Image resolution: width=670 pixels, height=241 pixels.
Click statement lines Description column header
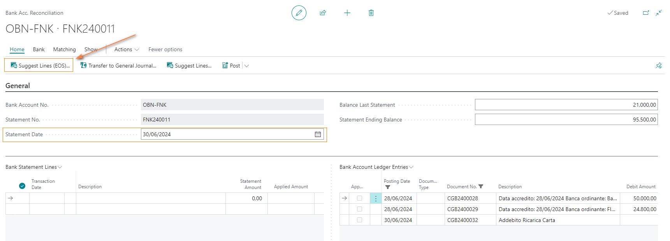tap(90, 187)
